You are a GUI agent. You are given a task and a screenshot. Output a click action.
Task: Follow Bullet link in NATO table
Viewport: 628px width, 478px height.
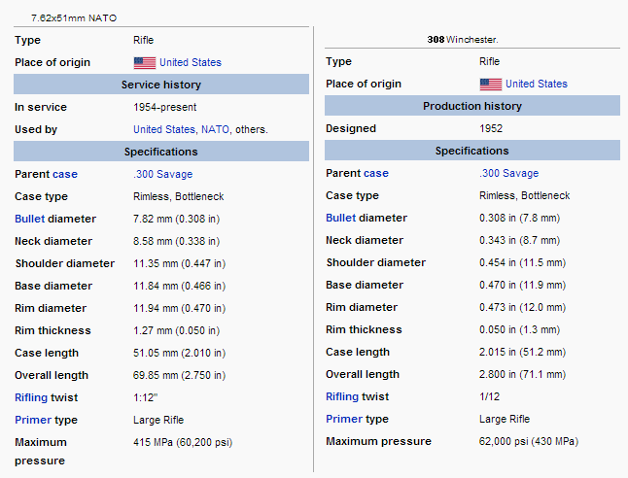click(29, 219)
